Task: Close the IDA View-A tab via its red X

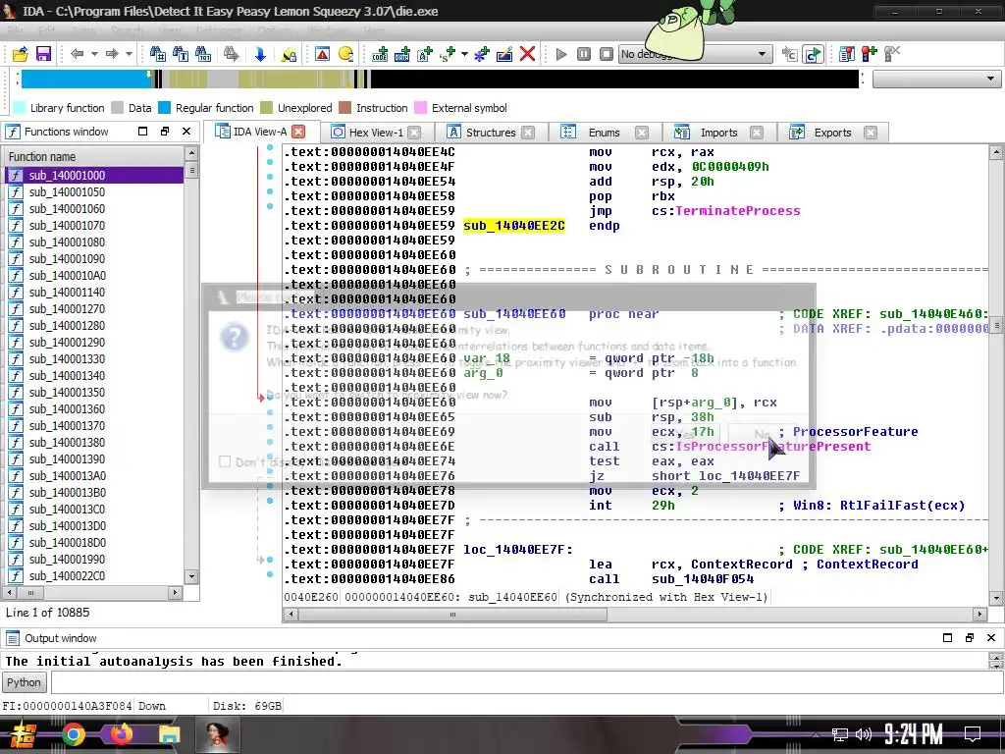Action: [298, 132]
